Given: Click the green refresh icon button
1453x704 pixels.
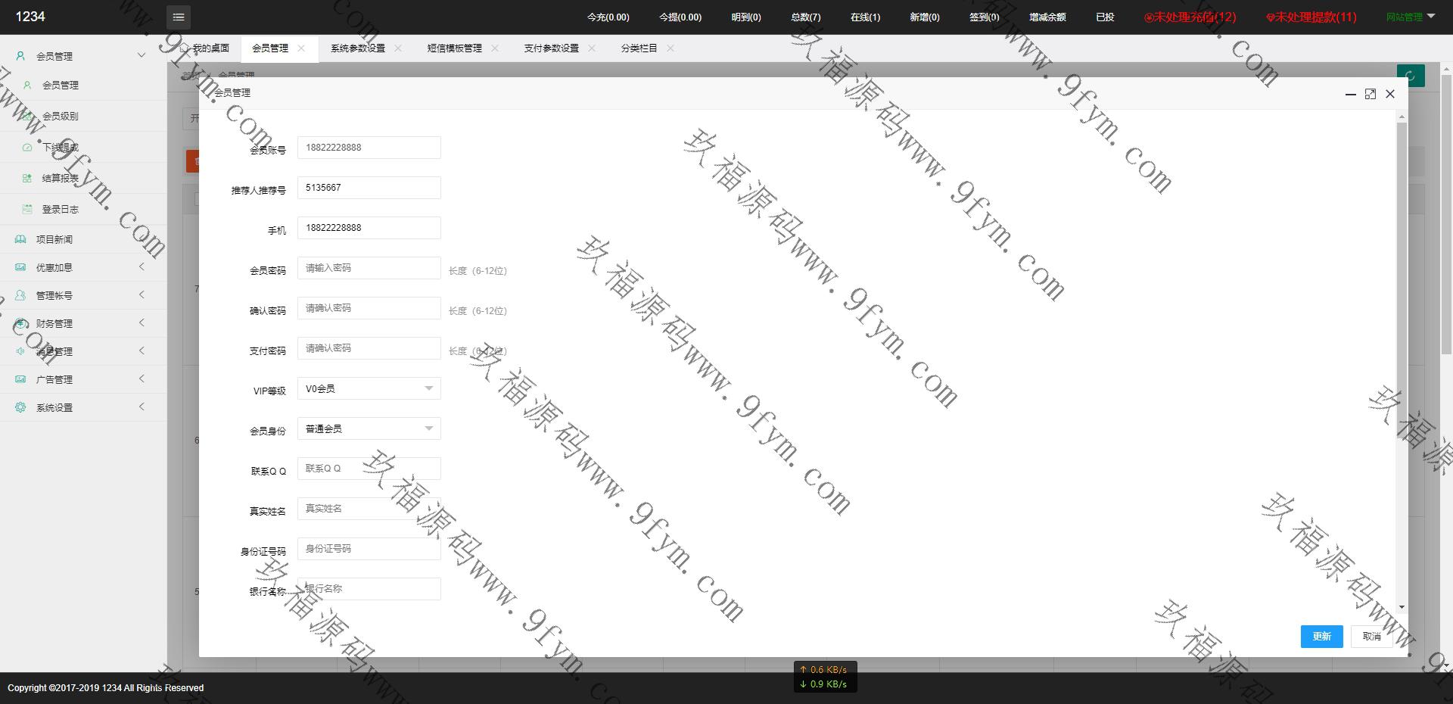Looking at the screenshot, I should (x=1410, y=76).
